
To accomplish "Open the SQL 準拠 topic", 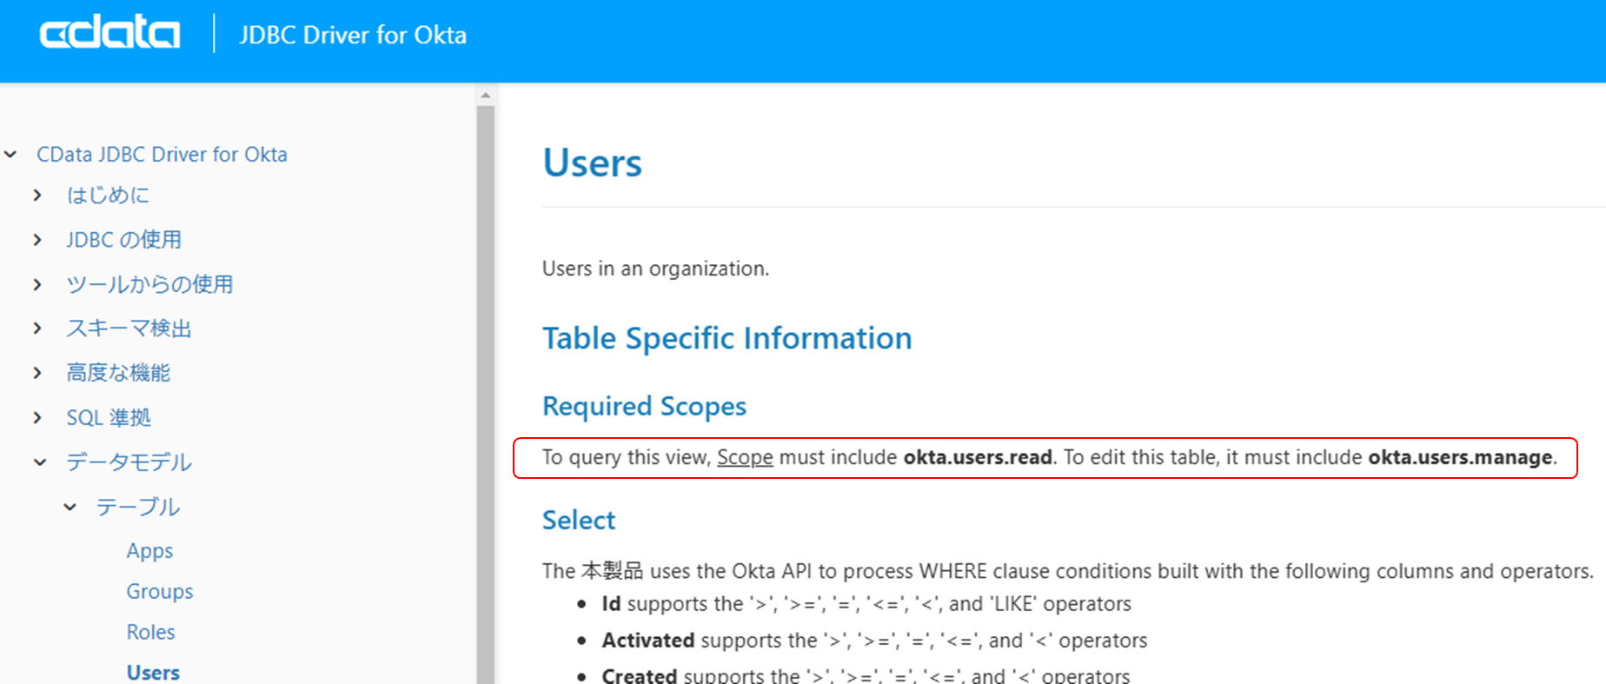I will (x=109, y=418).
